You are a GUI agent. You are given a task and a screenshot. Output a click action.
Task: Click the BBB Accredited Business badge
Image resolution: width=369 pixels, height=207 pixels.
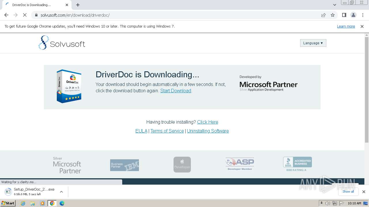[x=297, y=164]
